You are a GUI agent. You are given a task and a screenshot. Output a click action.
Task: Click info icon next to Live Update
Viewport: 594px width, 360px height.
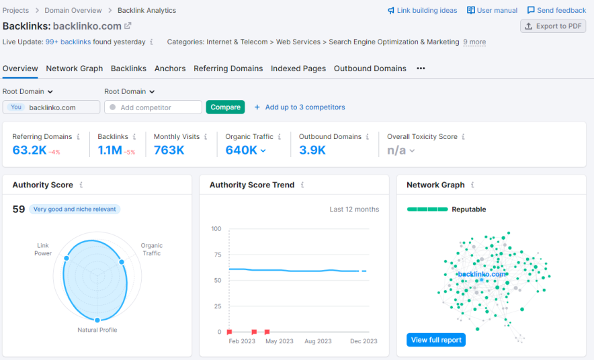click(152, 42)
